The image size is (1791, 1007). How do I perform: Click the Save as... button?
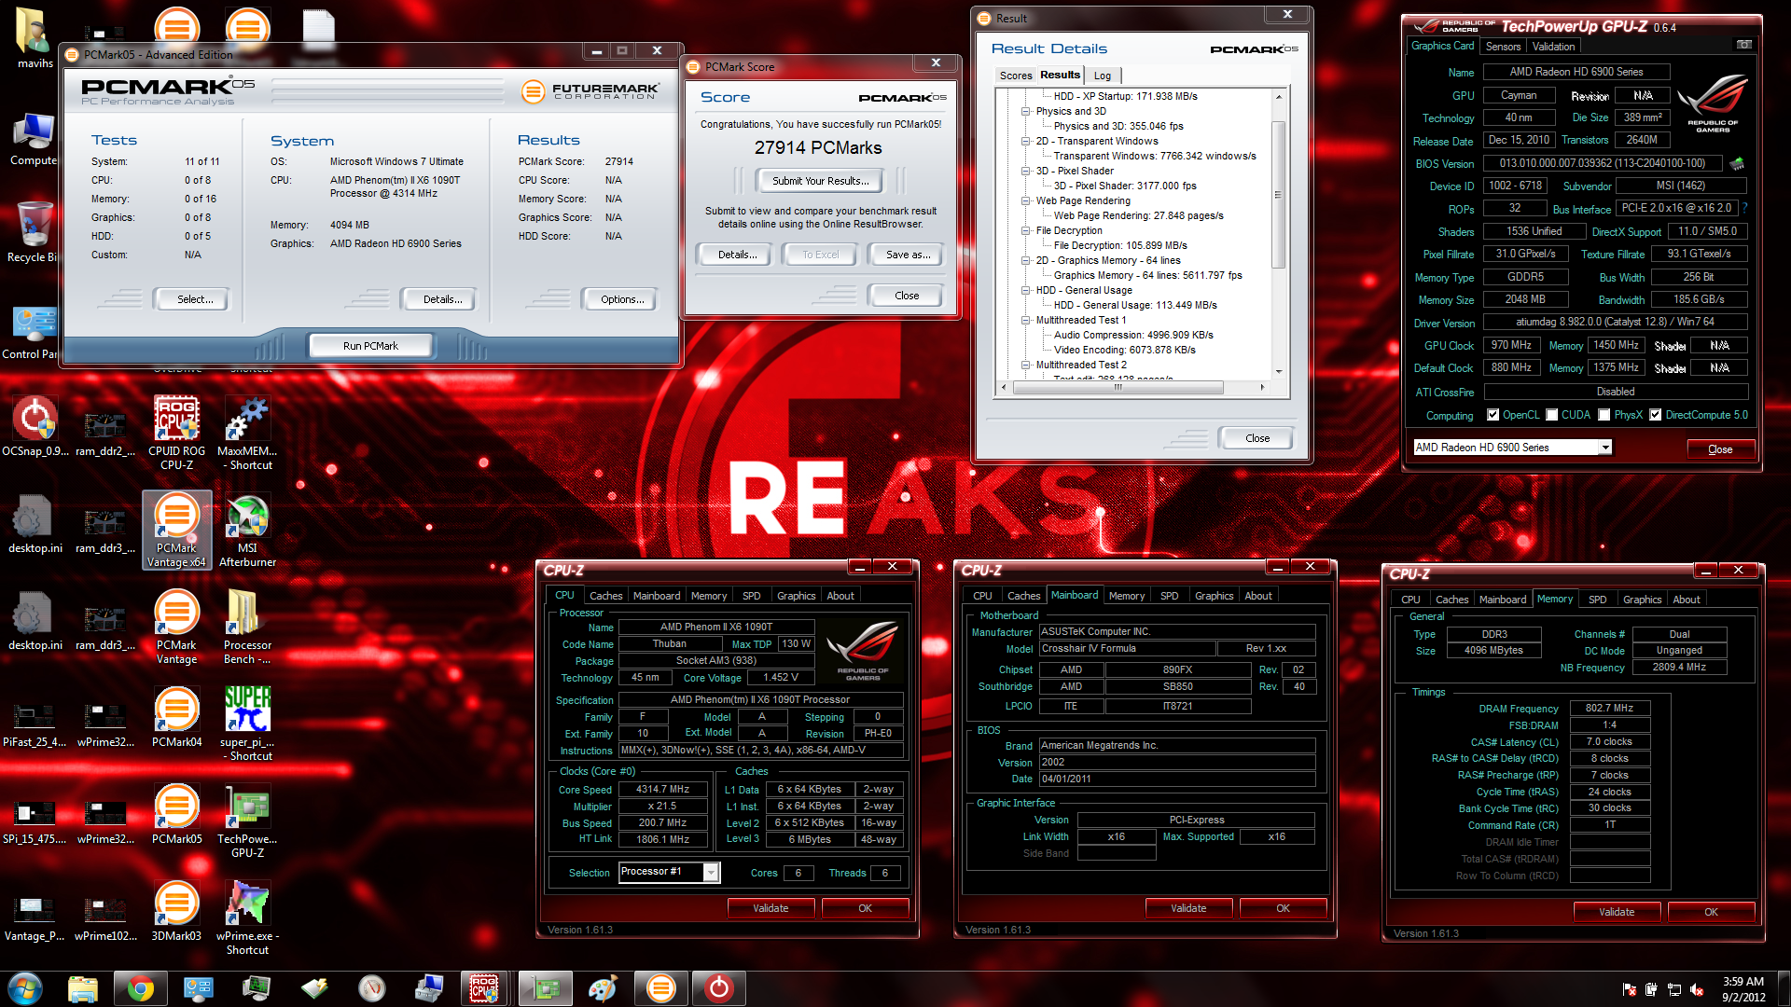click(x=907, y=255)
